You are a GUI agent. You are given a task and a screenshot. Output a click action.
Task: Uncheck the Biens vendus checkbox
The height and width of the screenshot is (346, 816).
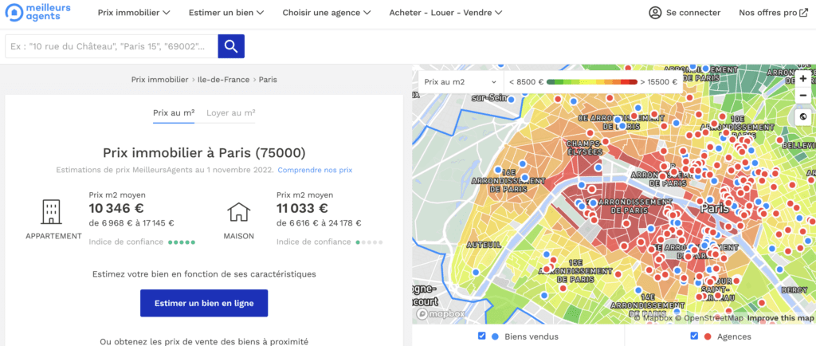tap(481, 336)
